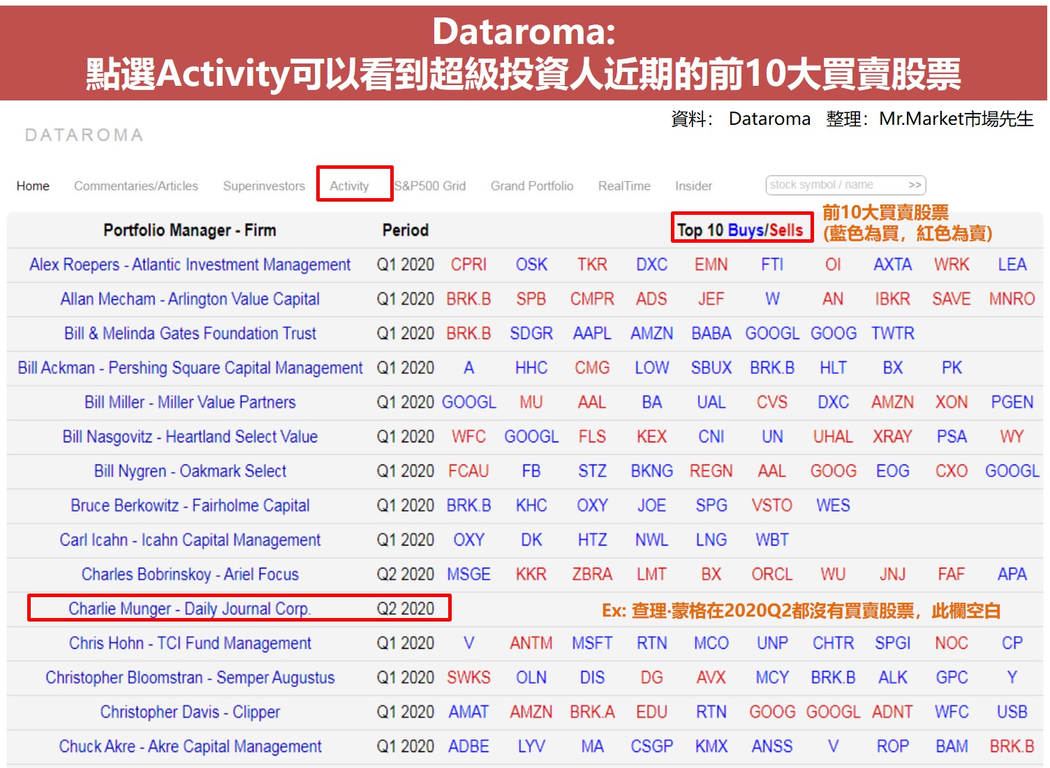The width and height of the screenshot is (1050, 768).
Task: Open Bill Miller - Miller Value Partners
Action: click(190, 402)
